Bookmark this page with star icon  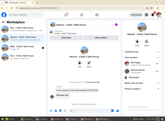[151, 8]
